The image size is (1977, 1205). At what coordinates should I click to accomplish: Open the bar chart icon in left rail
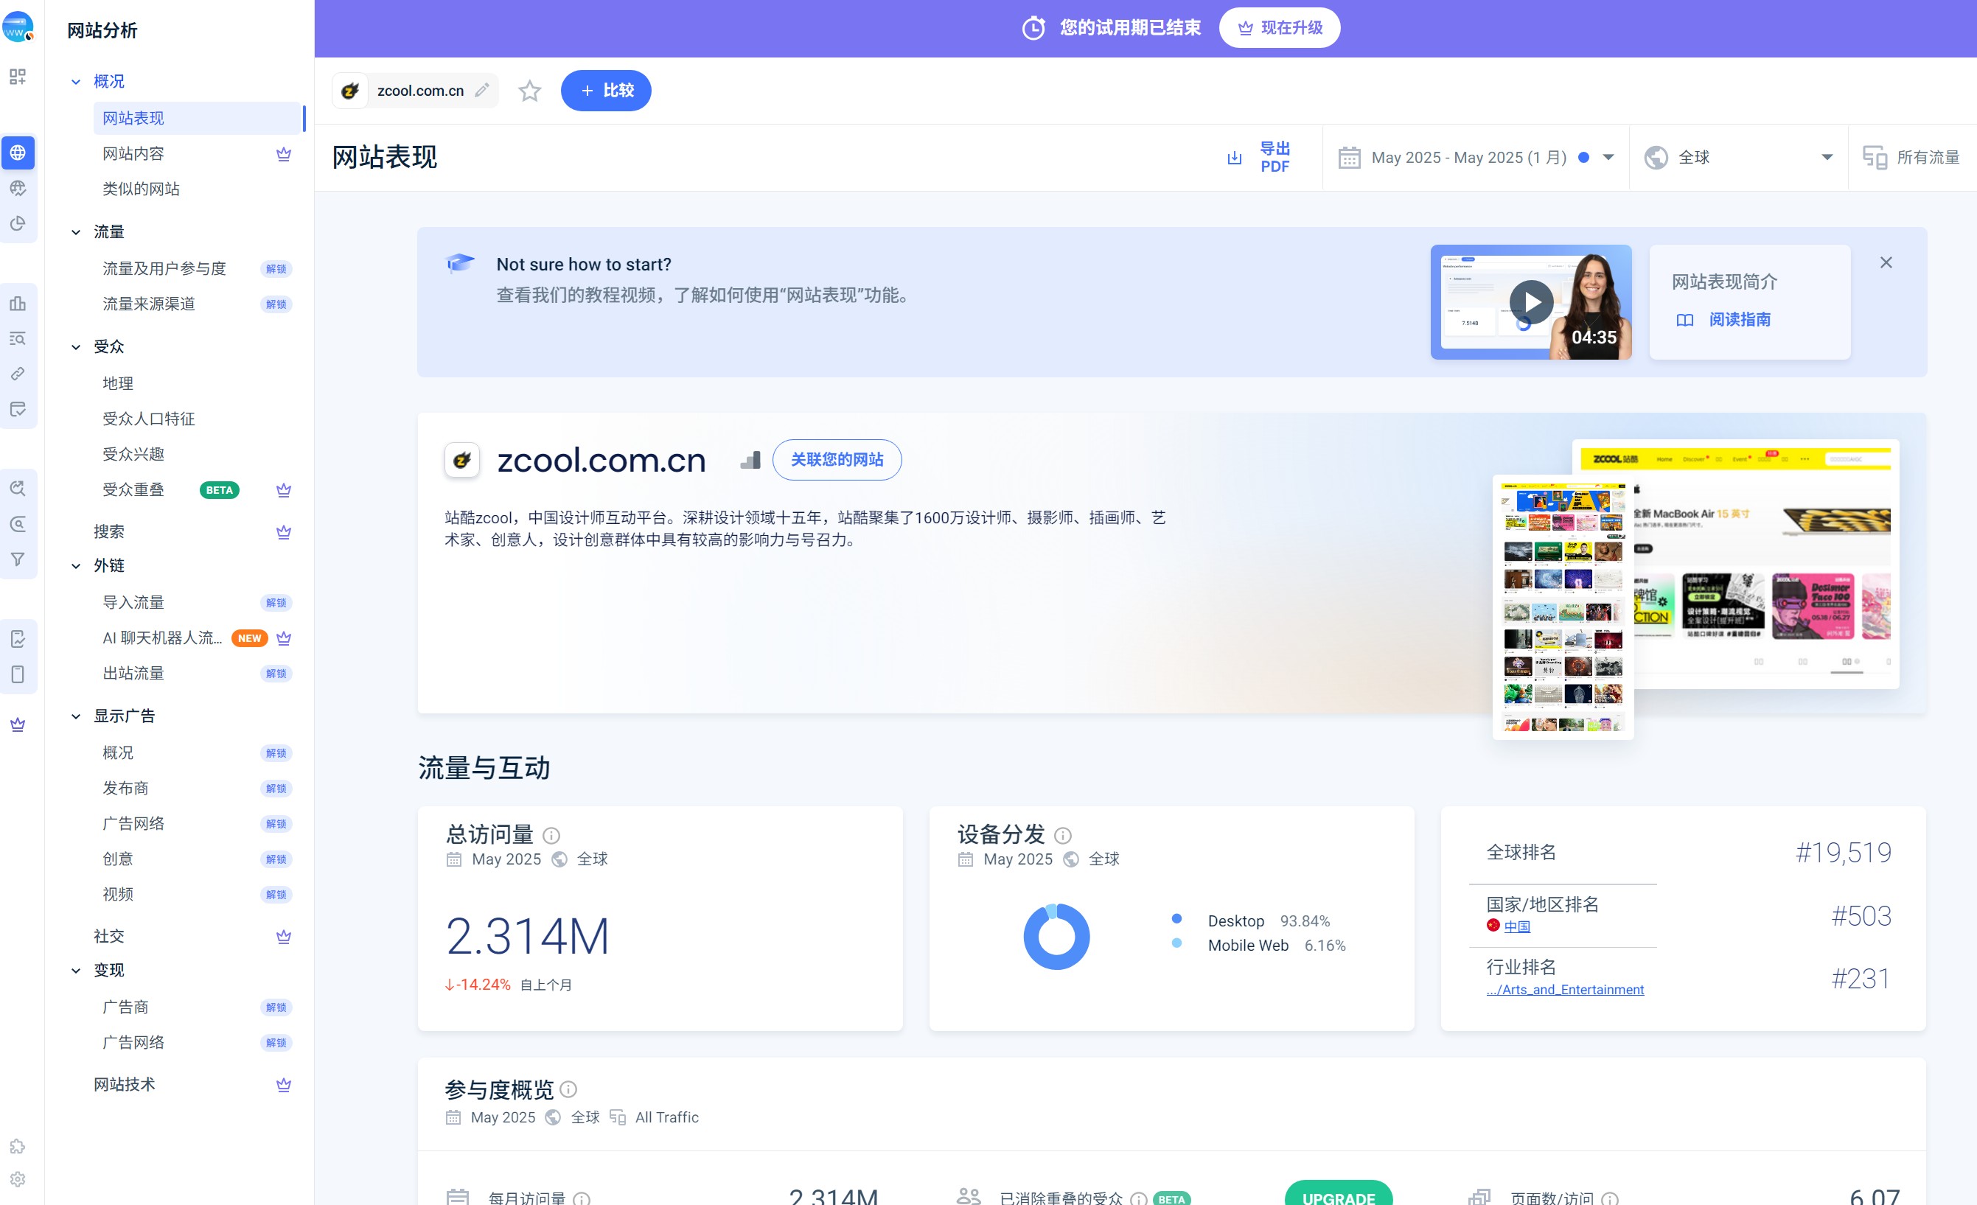click(x=18, y=303)
